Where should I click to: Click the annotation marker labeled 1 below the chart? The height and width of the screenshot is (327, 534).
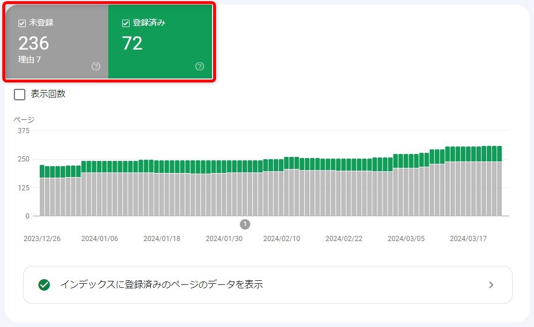(245, 224)
